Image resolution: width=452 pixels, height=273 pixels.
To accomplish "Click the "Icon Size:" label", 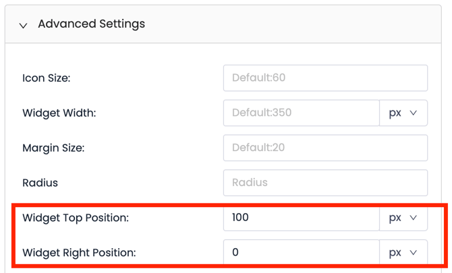I will (47, 78).
